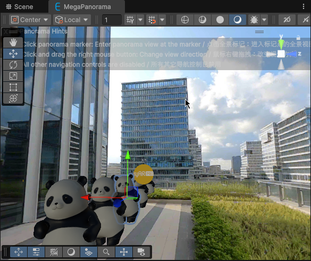Select the Rect transform tool

13,87
